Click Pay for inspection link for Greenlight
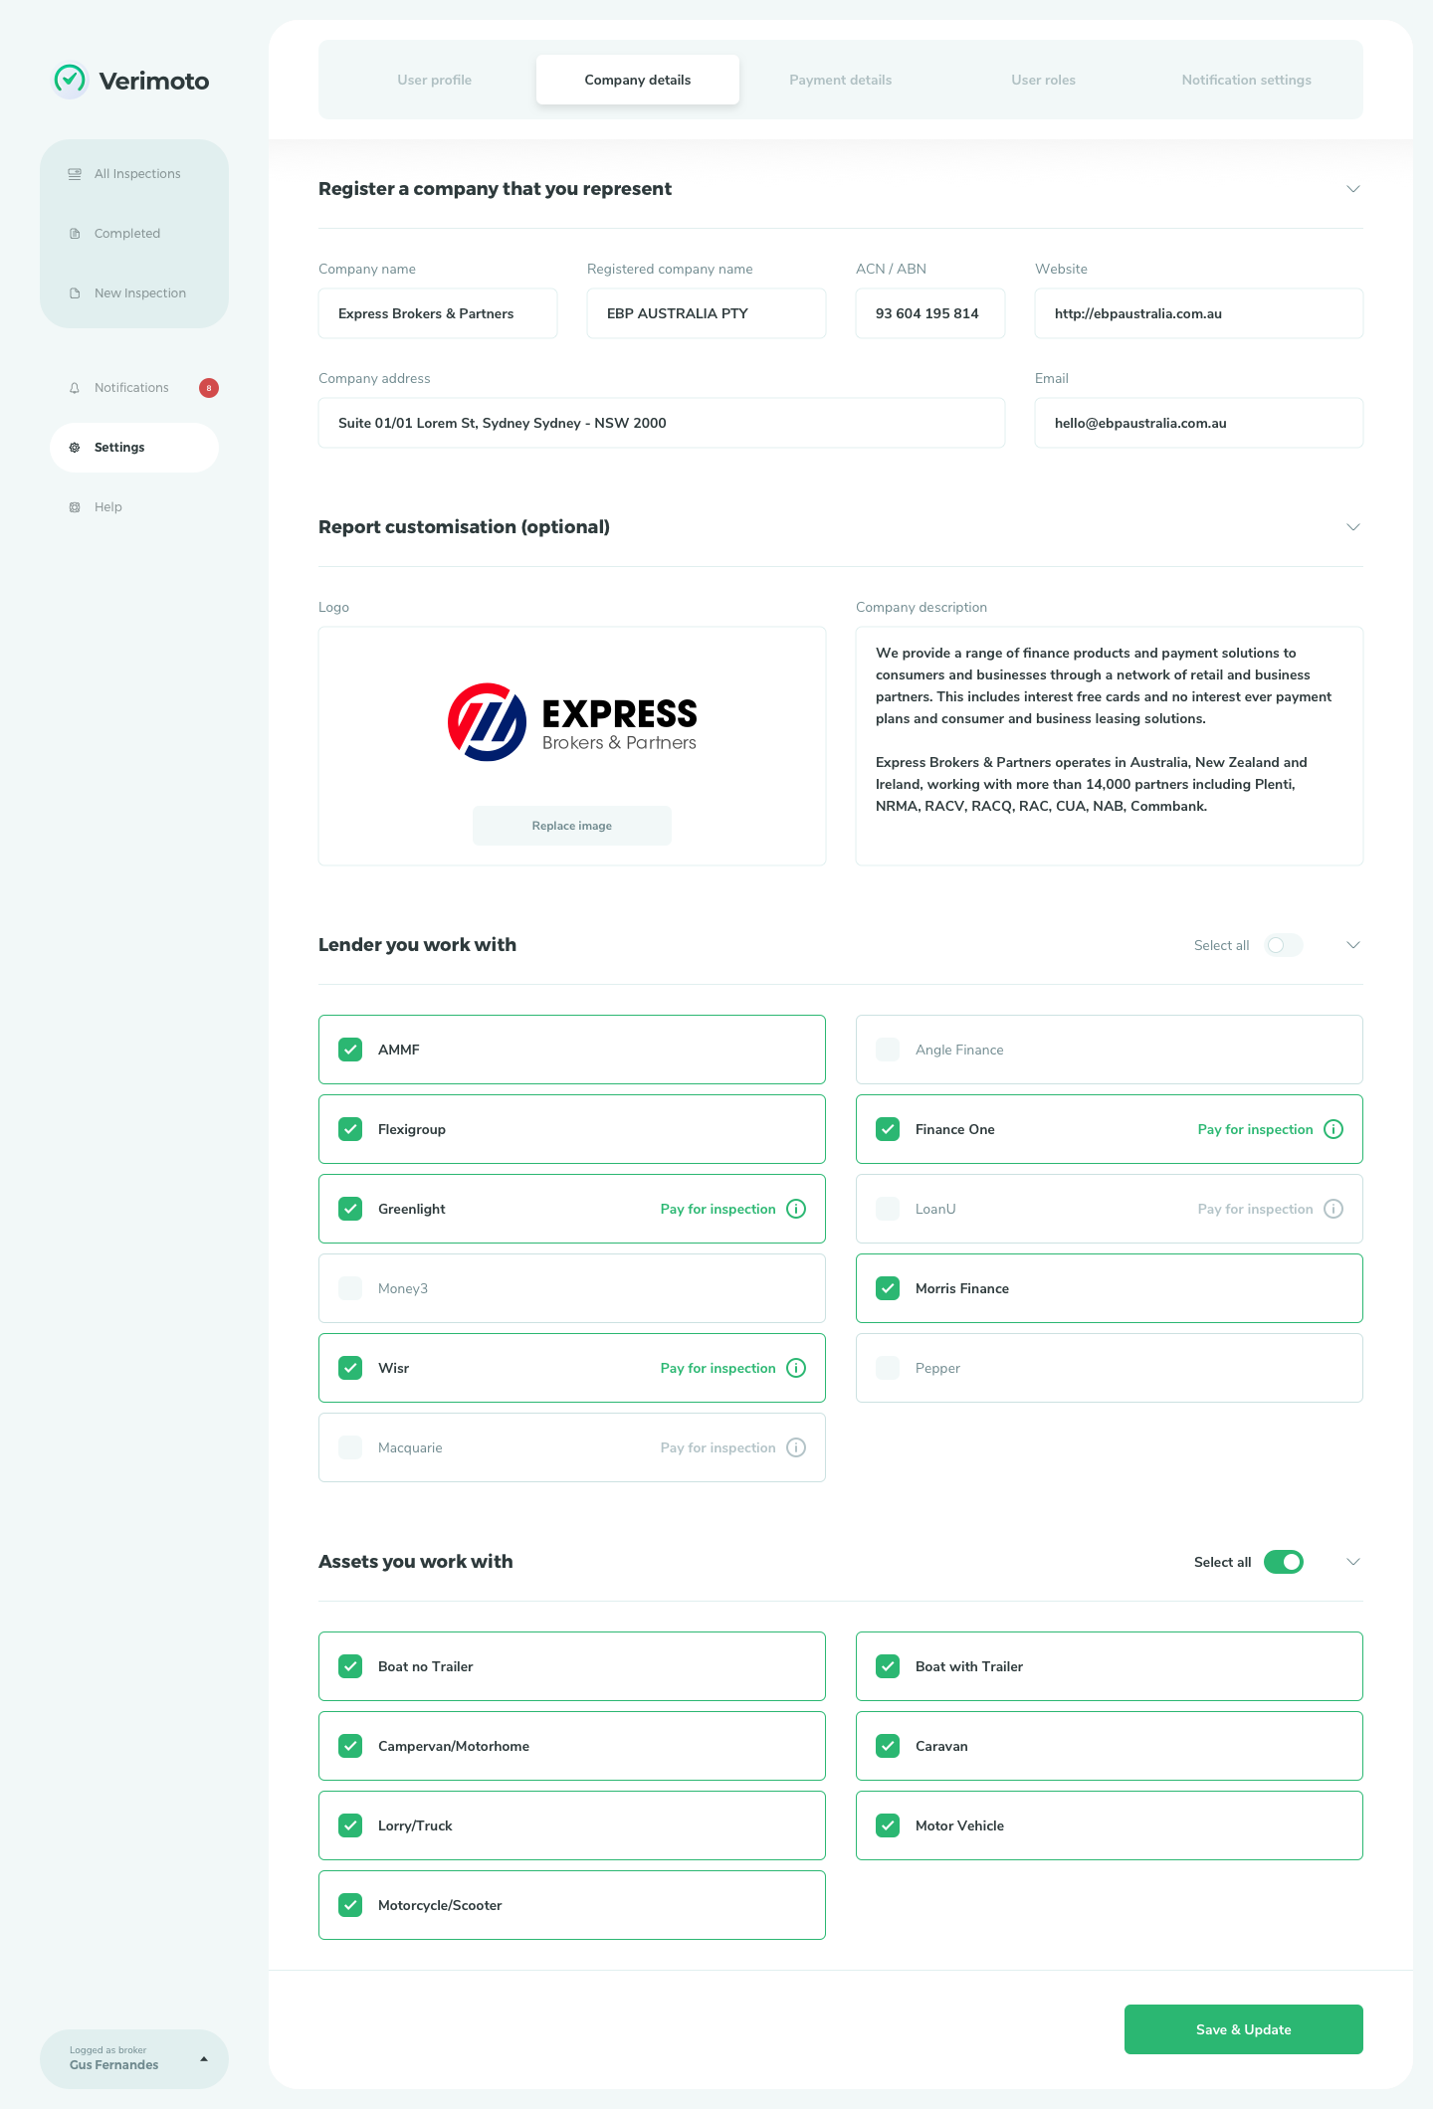 pos(718,1209)
